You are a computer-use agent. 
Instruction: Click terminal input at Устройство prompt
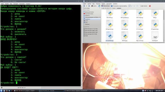click(16, 83)
